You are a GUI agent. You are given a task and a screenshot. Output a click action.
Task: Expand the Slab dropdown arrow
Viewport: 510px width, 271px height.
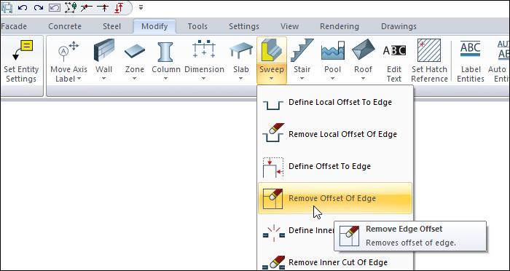click(x=241, y=79)
